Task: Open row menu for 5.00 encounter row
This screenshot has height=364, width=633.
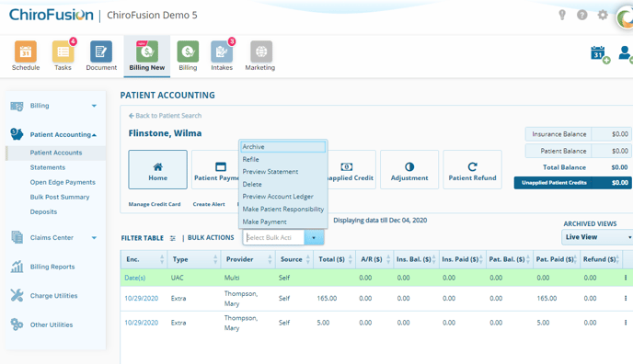Action: tap(626, 323)
